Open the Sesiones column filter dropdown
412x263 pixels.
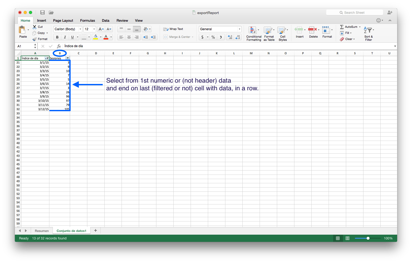point(68,58)
